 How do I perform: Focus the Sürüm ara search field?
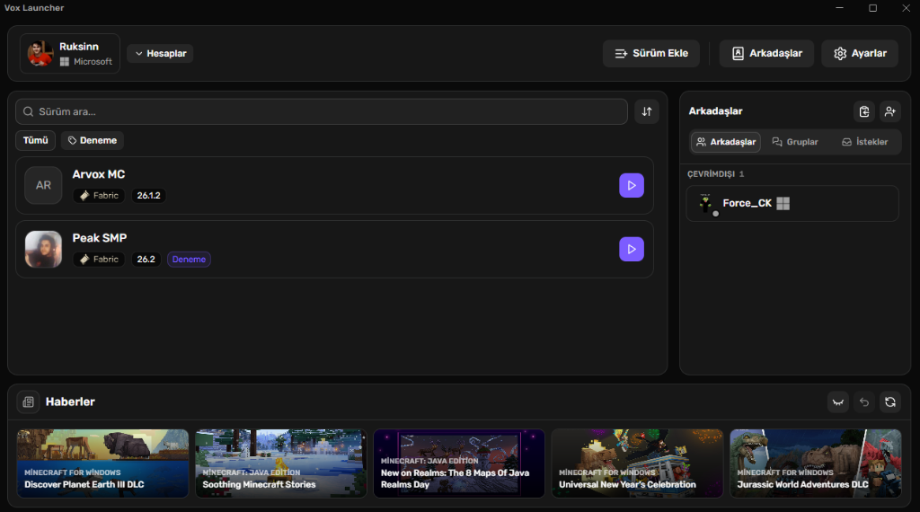(x=322, y=111)
